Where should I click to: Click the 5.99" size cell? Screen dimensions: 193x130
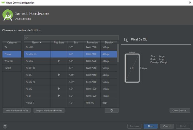(76, 82)
